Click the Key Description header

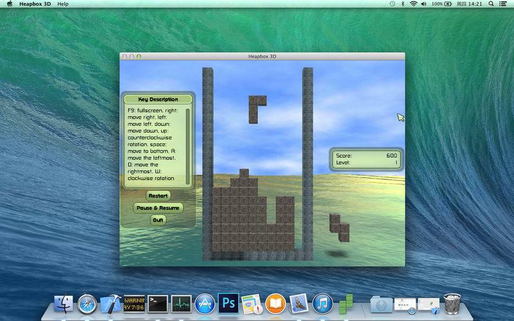[x=158, y=100]
